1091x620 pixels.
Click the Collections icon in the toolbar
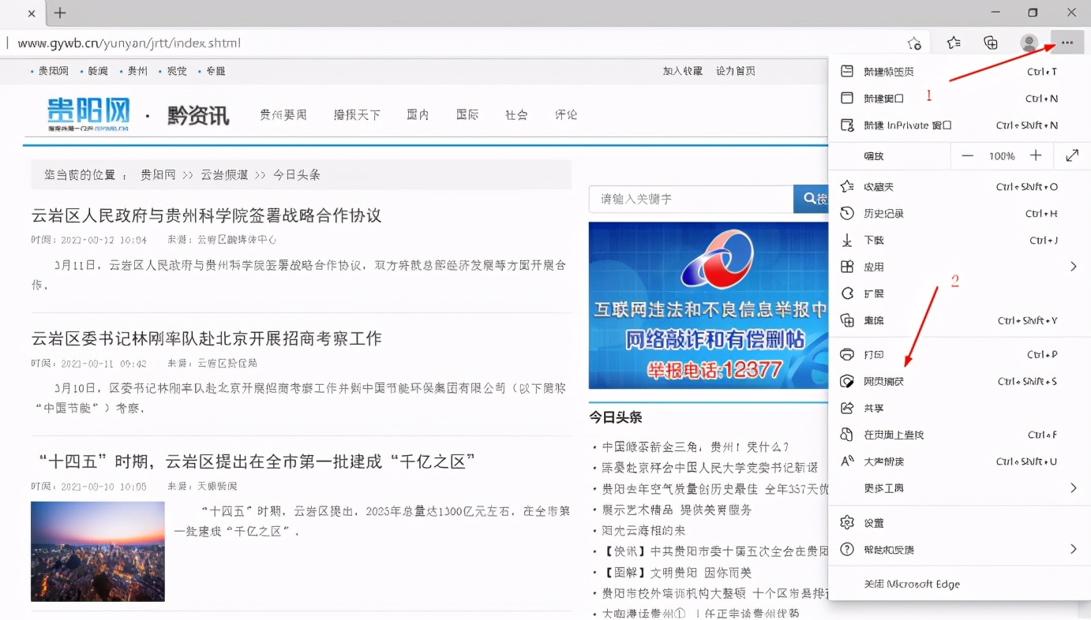pos(991,43)
